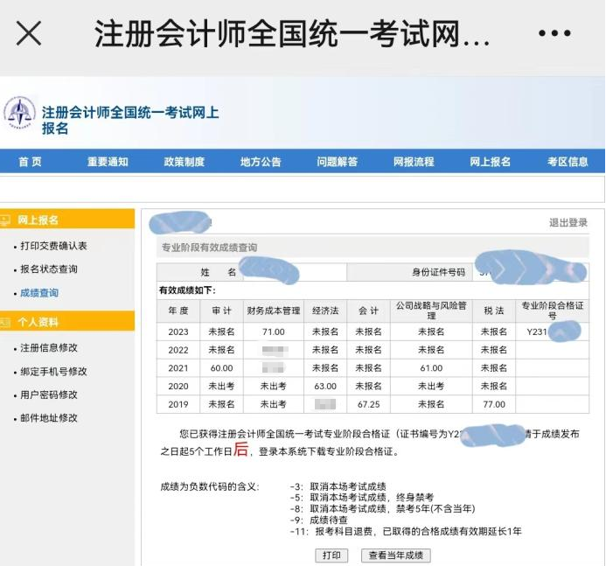Click the 网上报名 orange sidebar header
Image resolution: width=606 pixels, height=566 pixels.
point(67,220)
